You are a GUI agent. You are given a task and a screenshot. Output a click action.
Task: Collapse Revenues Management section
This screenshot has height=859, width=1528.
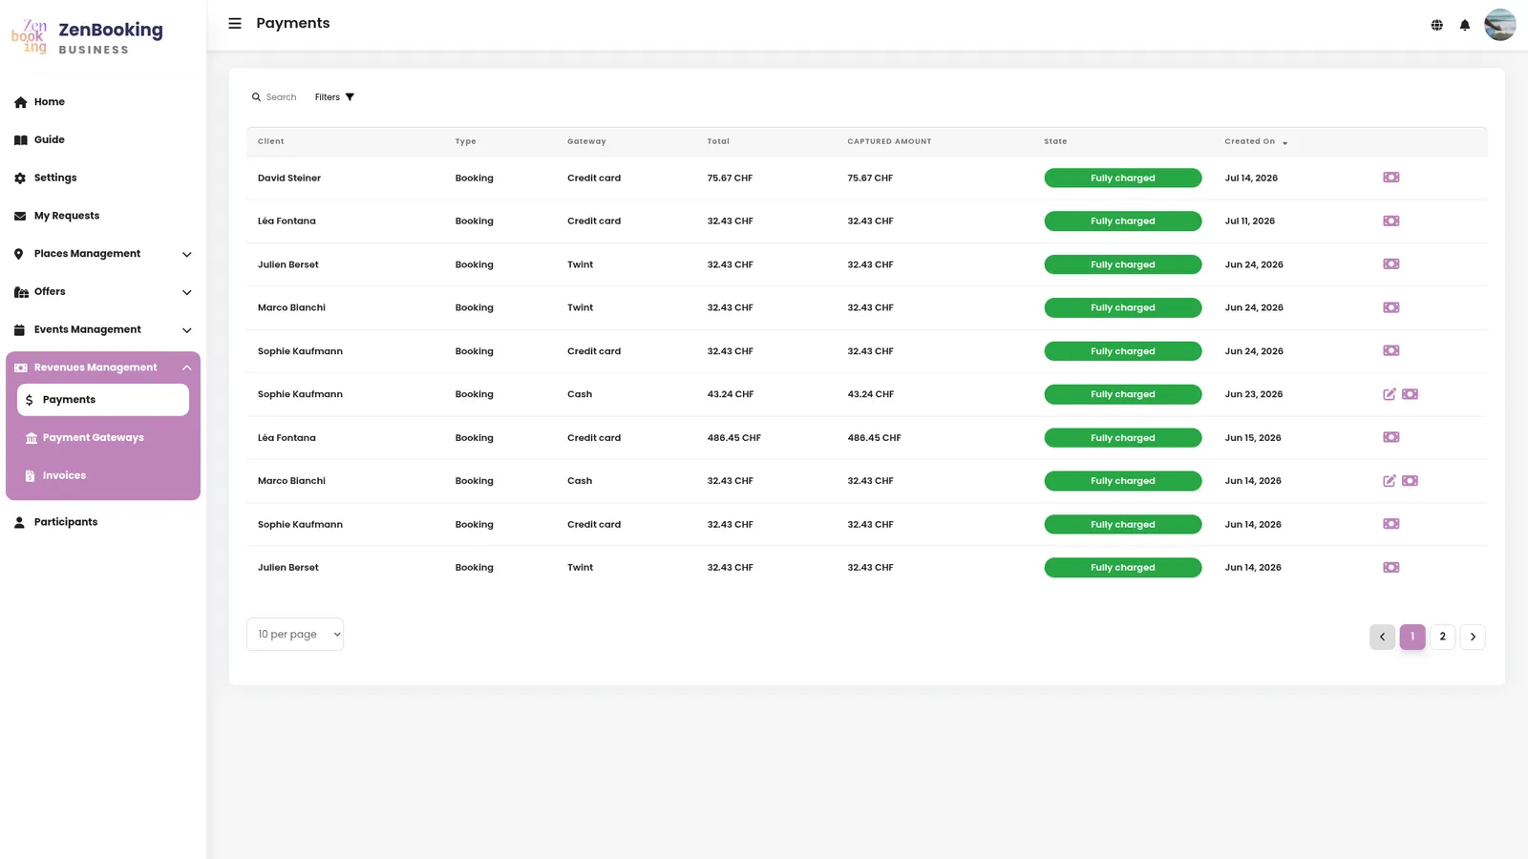coord(103,367)
